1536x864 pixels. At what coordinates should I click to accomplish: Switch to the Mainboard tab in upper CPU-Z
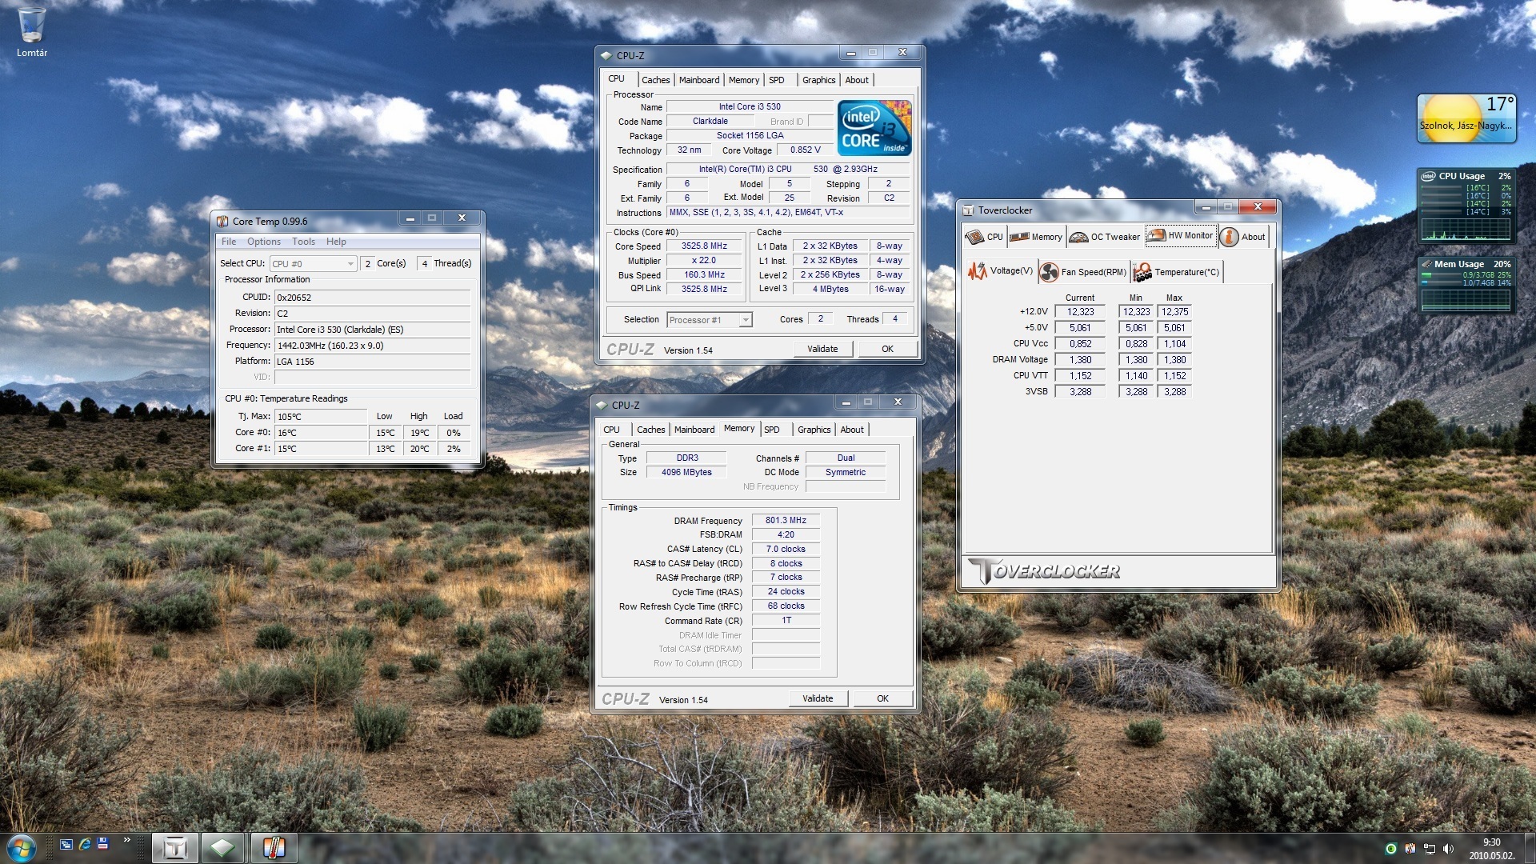pos(698,80)
